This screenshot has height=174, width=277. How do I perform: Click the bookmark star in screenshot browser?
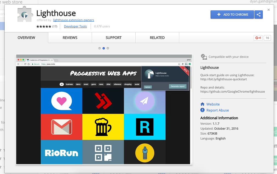click(x=179, y=64)
